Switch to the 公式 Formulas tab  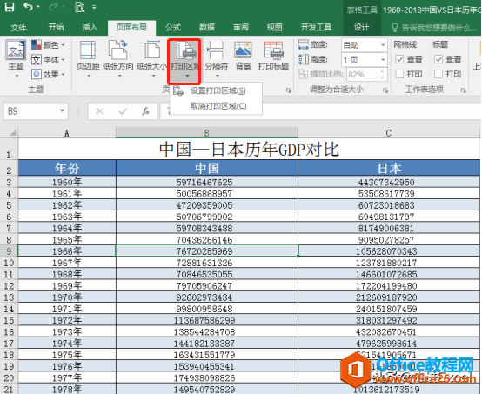click(173, 27)
